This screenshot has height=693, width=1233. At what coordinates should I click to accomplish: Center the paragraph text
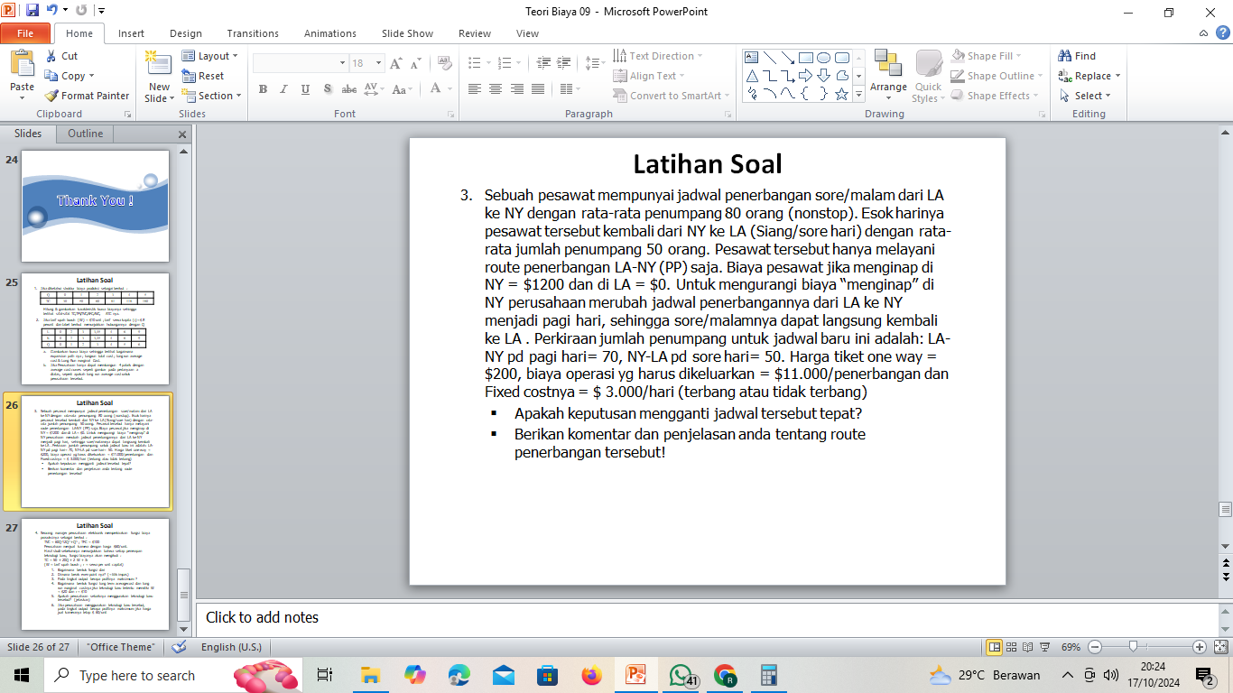pyautogui.click(x=496, y=89)
